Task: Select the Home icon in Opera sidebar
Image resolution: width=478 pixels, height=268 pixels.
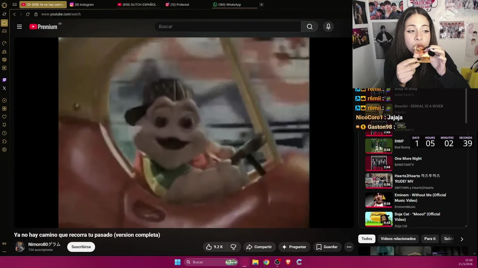Action: [4, 23]
